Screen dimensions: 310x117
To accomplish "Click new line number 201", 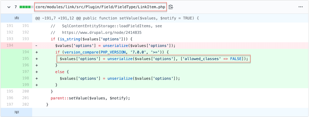I will pos(25,98).
